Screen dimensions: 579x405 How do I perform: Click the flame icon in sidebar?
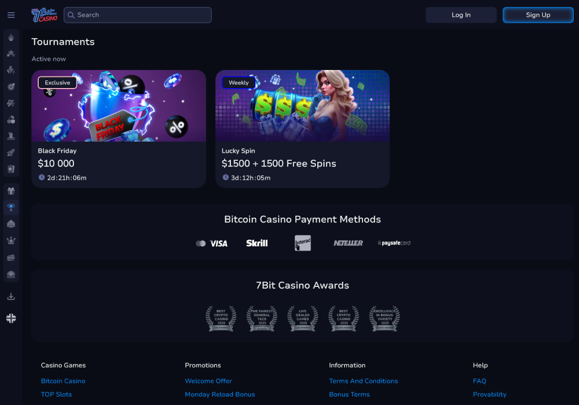point(11,37)
